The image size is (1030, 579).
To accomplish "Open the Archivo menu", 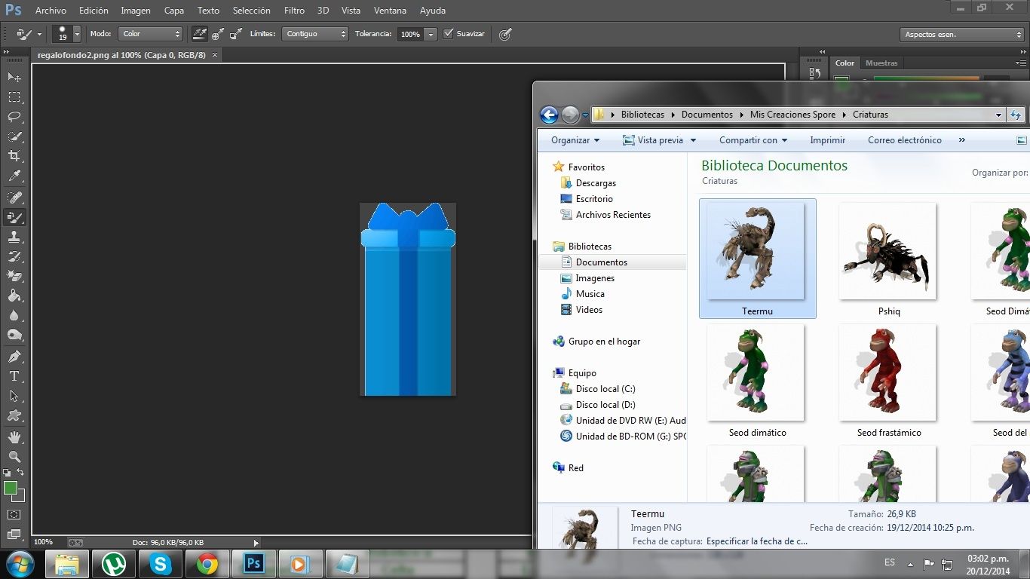I will [x=51, y=11].
